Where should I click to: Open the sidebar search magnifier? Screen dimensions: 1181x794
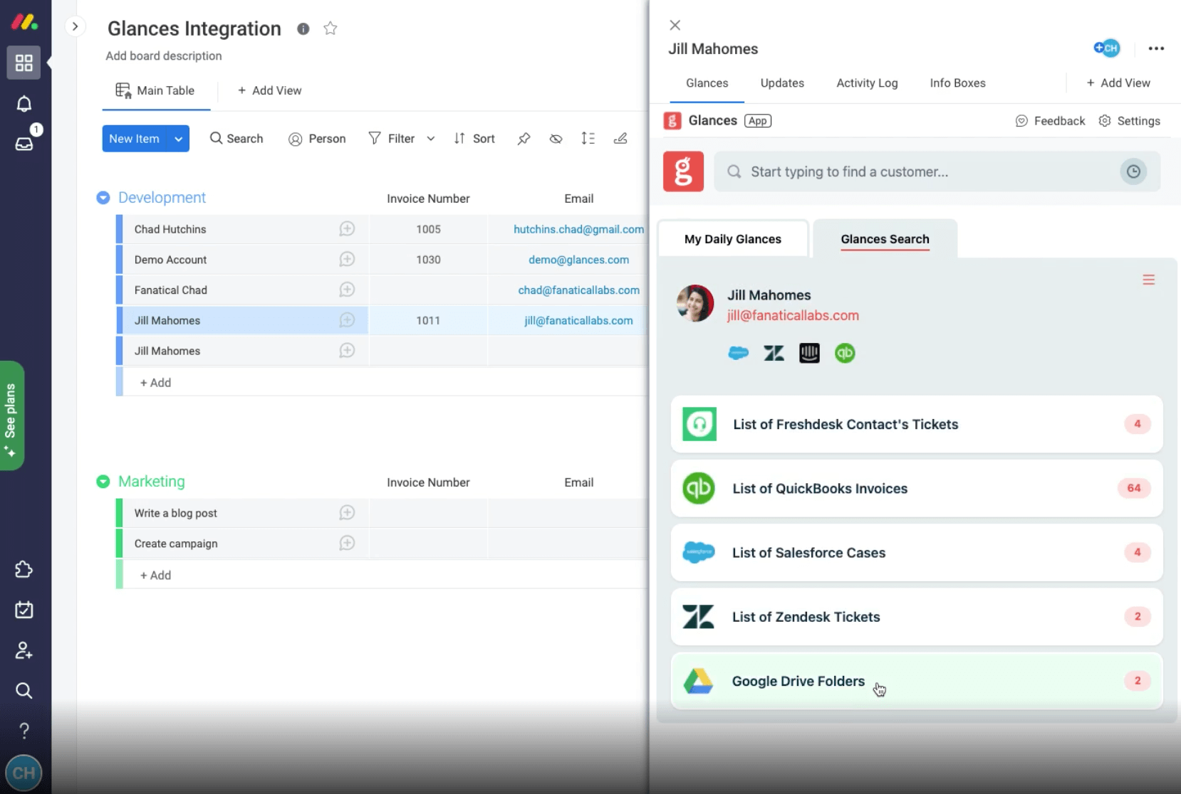(x=24, y=690)
